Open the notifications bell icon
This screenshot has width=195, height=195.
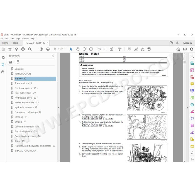pyautogui.click(x=177, y=43)
